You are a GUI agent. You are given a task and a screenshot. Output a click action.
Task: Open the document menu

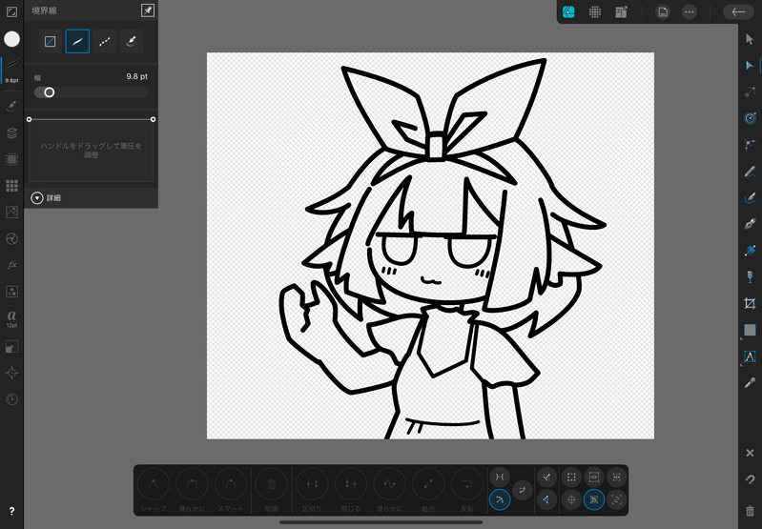pos(663,12)
